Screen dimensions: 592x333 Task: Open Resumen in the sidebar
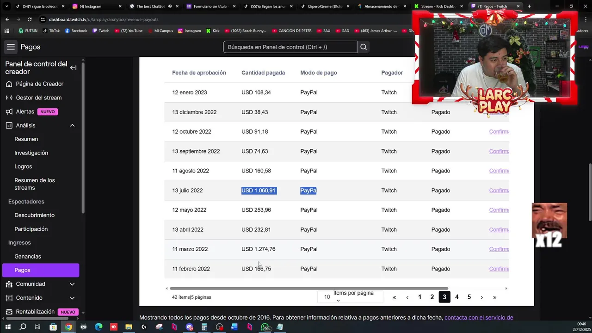pyautogui.click(x=26, y=139)
